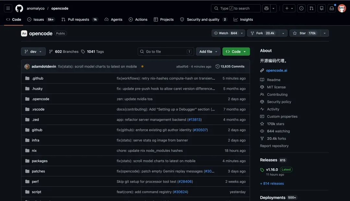Open the + 814 releases link
350x201 pixels.
(272, 184)
